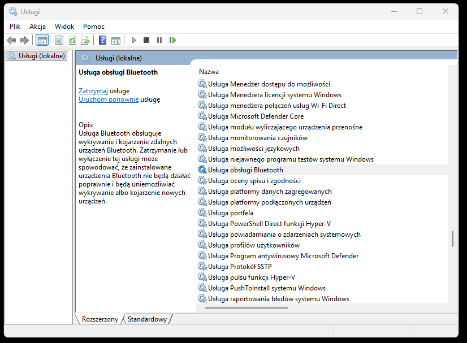The width and height of the screenshot is (467, 343).
Task: Click the Refresh toolbar icon
Action: [x=72, y=40]
